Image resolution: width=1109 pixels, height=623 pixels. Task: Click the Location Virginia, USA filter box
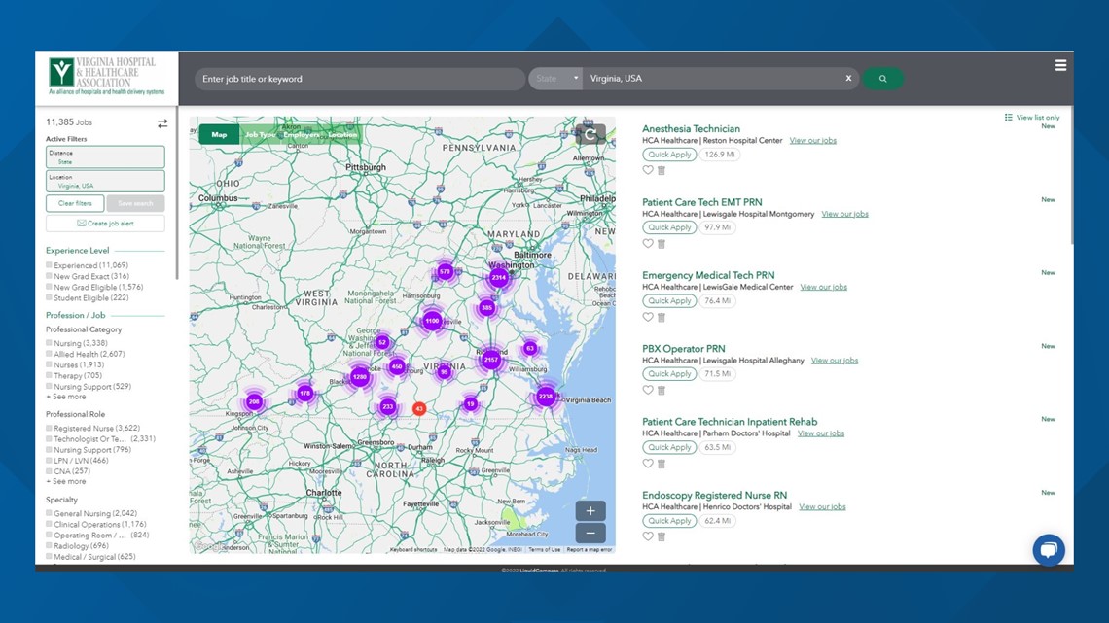(x=105, y=181)
